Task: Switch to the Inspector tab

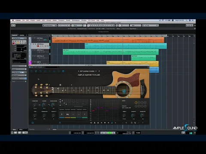Action: [15, 35]
